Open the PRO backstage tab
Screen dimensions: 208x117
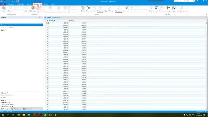click(3, 4)
